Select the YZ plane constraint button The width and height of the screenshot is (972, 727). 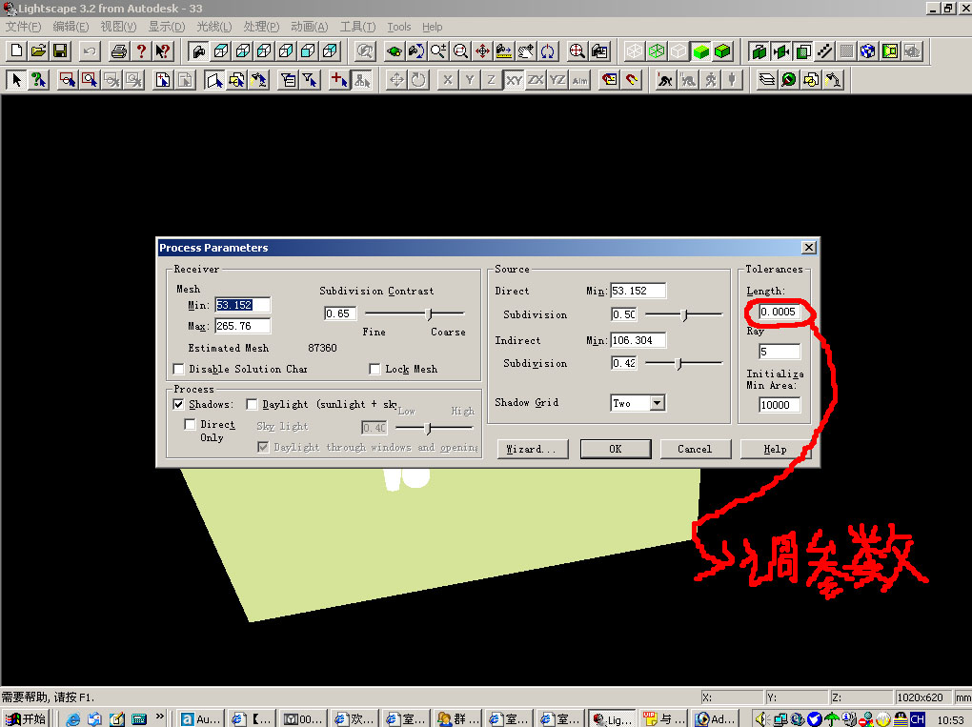click(557, 79)
